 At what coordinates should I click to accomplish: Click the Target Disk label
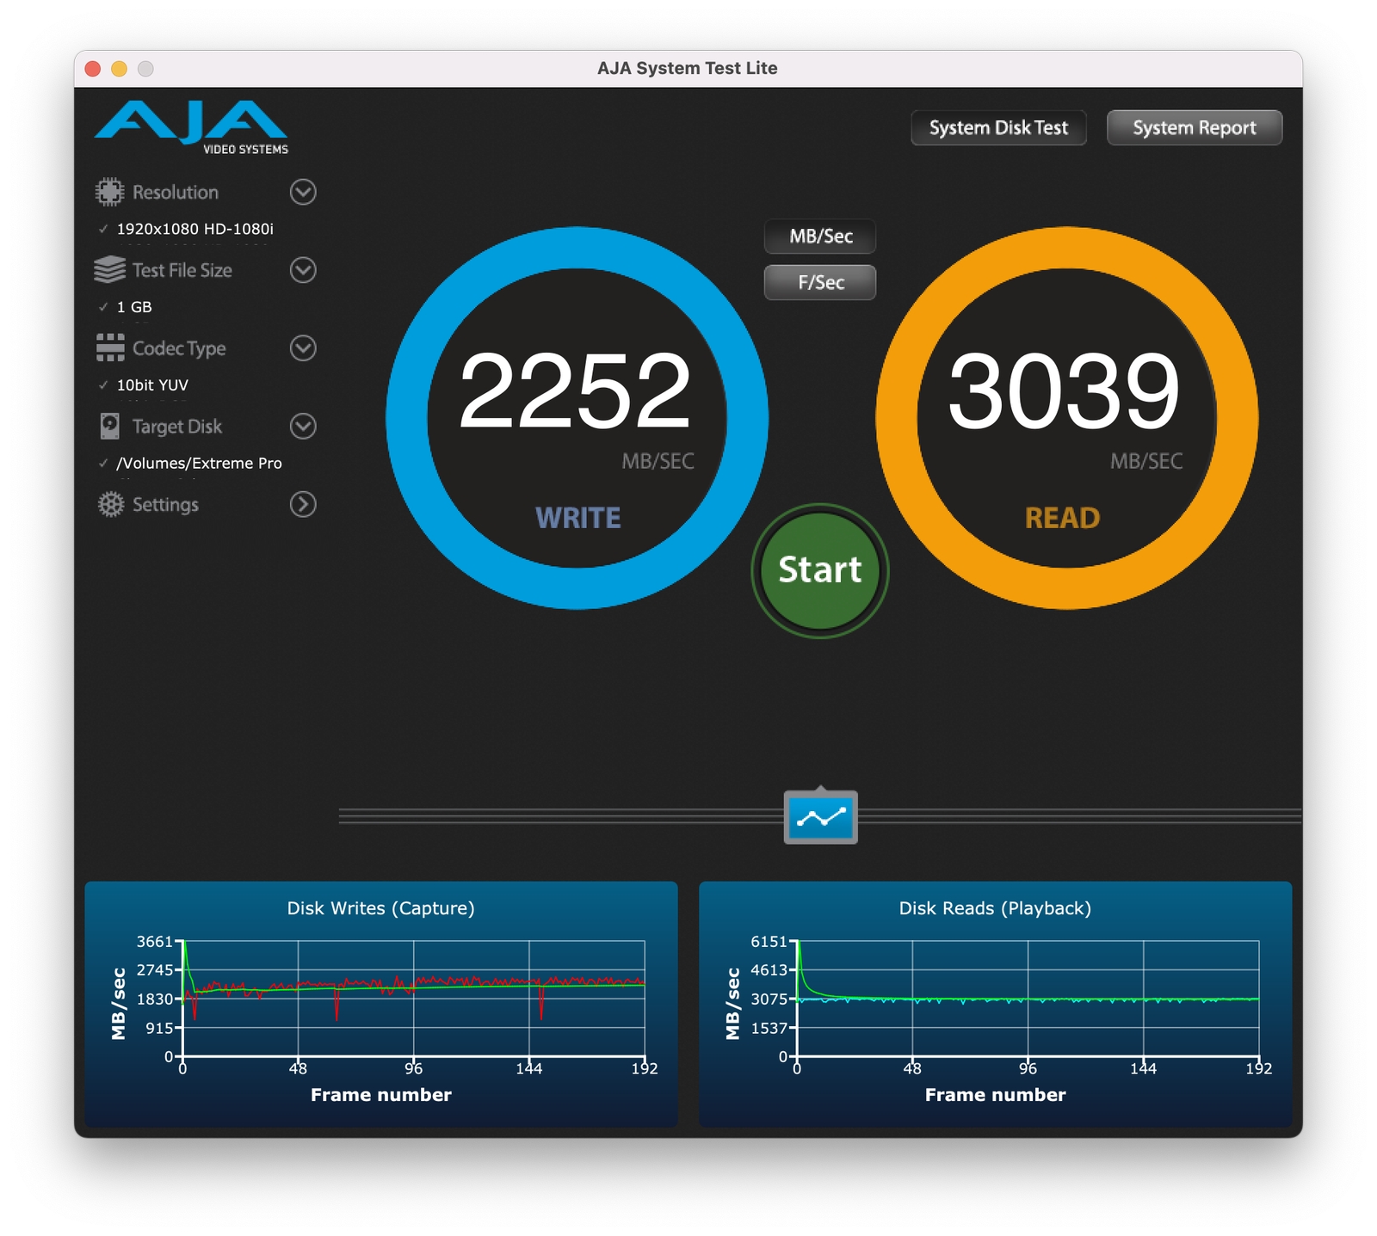(x=177, y=427)
